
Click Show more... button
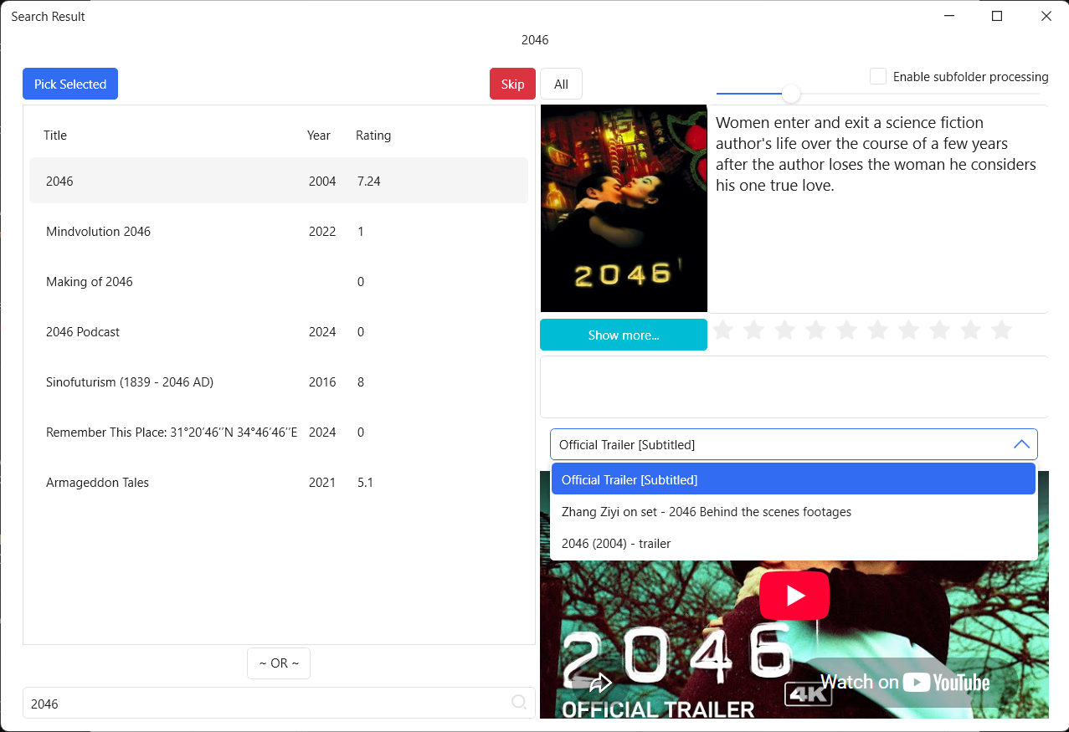[x=624, y=335]
